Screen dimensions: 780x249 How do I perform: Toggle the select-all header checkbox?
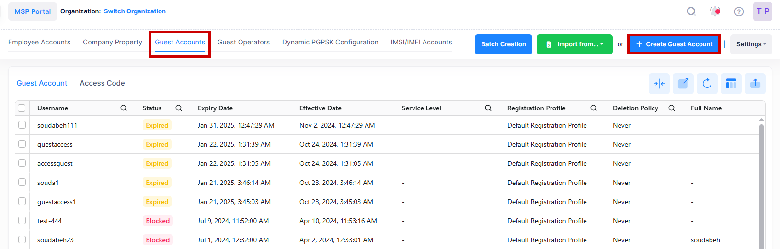click(x=22, y=108)
